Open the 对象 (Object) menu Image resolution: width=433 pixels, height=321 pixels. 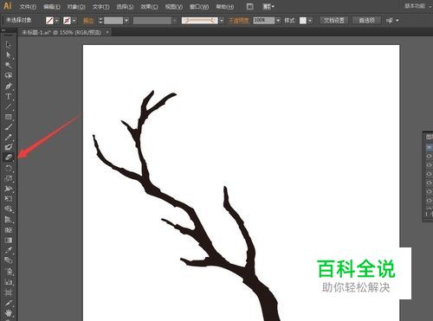pyautogui.click(x=76, y=7)
